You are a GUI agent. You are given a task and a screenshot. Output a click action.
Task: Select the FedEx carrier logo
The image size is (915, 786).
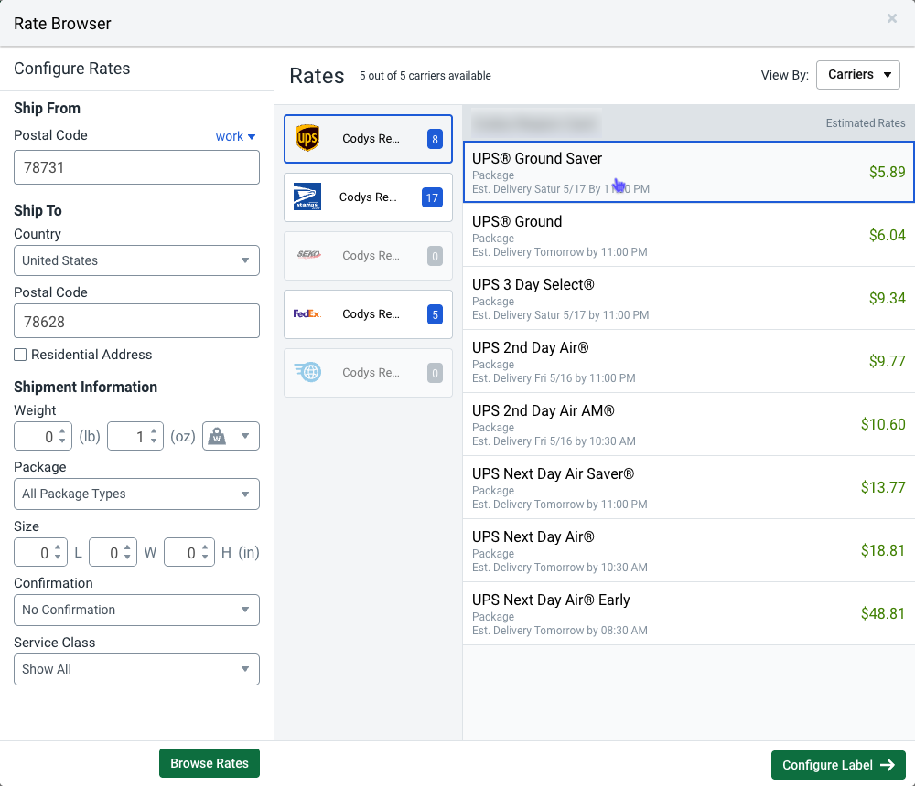tap(307, 314)
